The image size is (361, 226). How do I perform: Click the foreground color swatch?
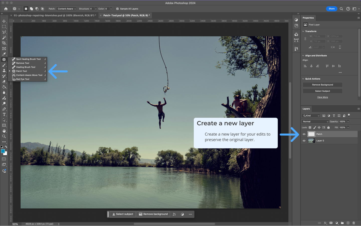pyautogui.click(x=3, y=151)
